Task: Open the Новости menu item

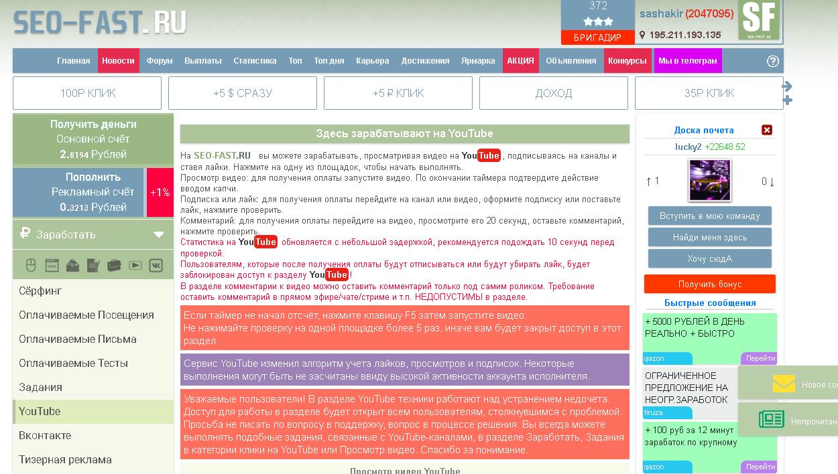Action: click(x=118, y=60)
